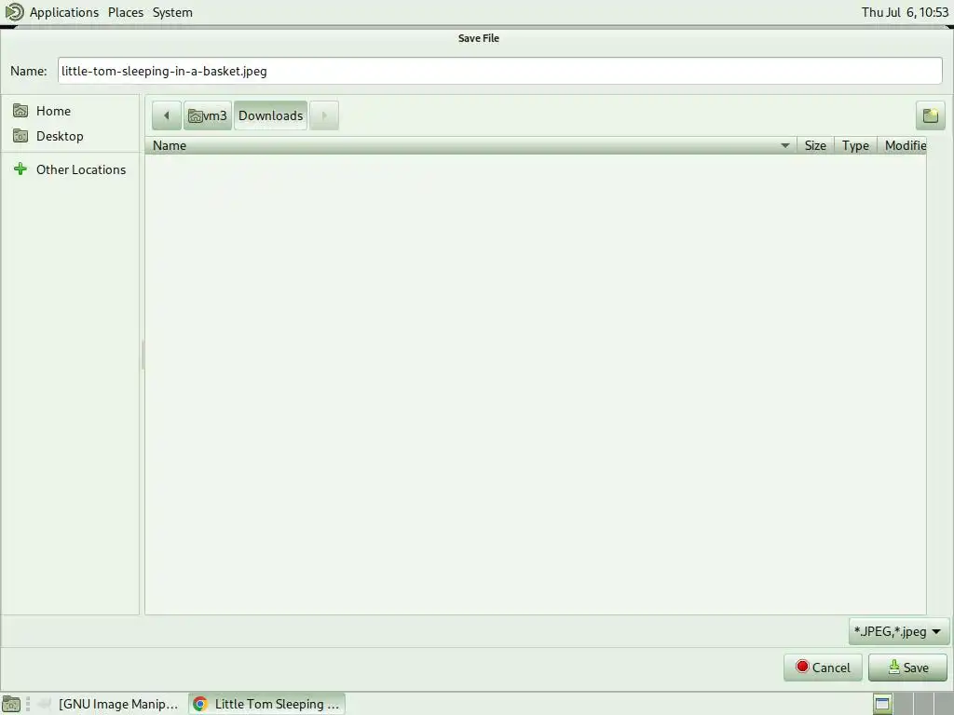
Task: Switch to Little Tom Sleeping Chrome taskbar window
Action: pyautogui.click(x=267, y=704)
